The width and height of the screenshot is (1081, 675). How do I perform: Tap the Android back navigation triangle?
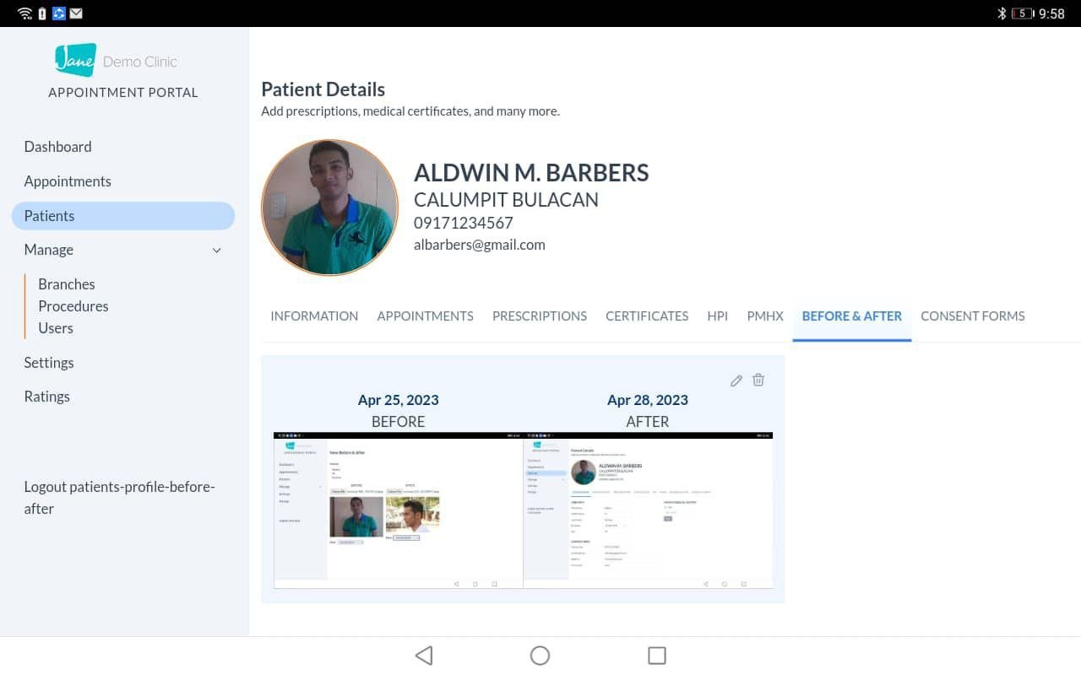click(424, 656)
